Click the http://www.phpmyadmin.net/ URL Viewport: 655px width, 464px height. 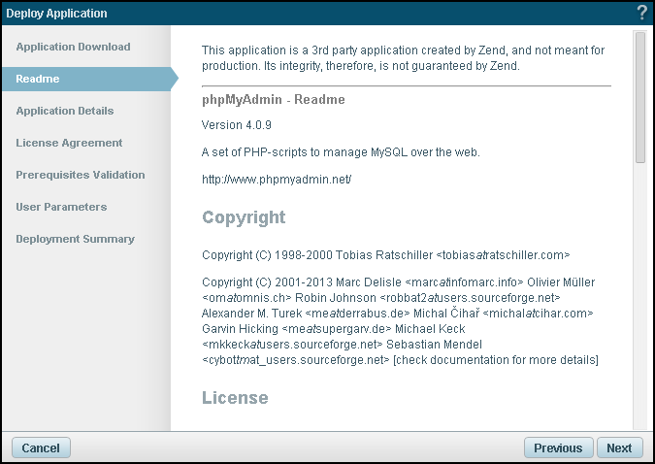point(276,180)
